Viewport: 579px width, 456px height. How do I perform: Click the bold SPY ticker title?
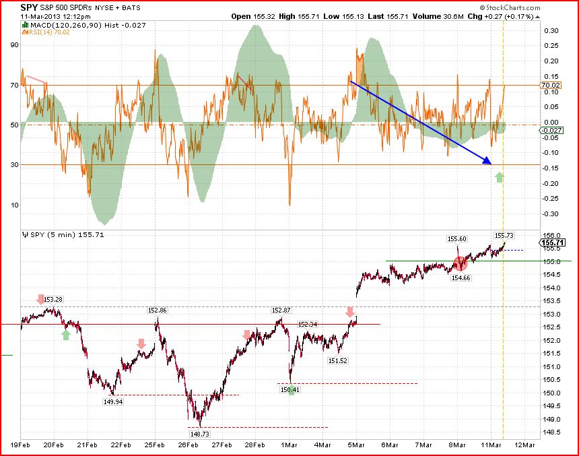coord(29,7)
